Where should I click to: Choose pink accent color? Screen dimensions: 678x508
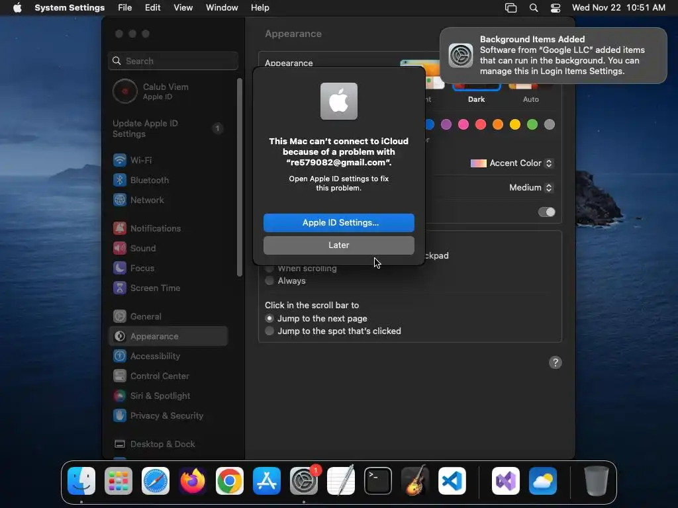(463, 125)
